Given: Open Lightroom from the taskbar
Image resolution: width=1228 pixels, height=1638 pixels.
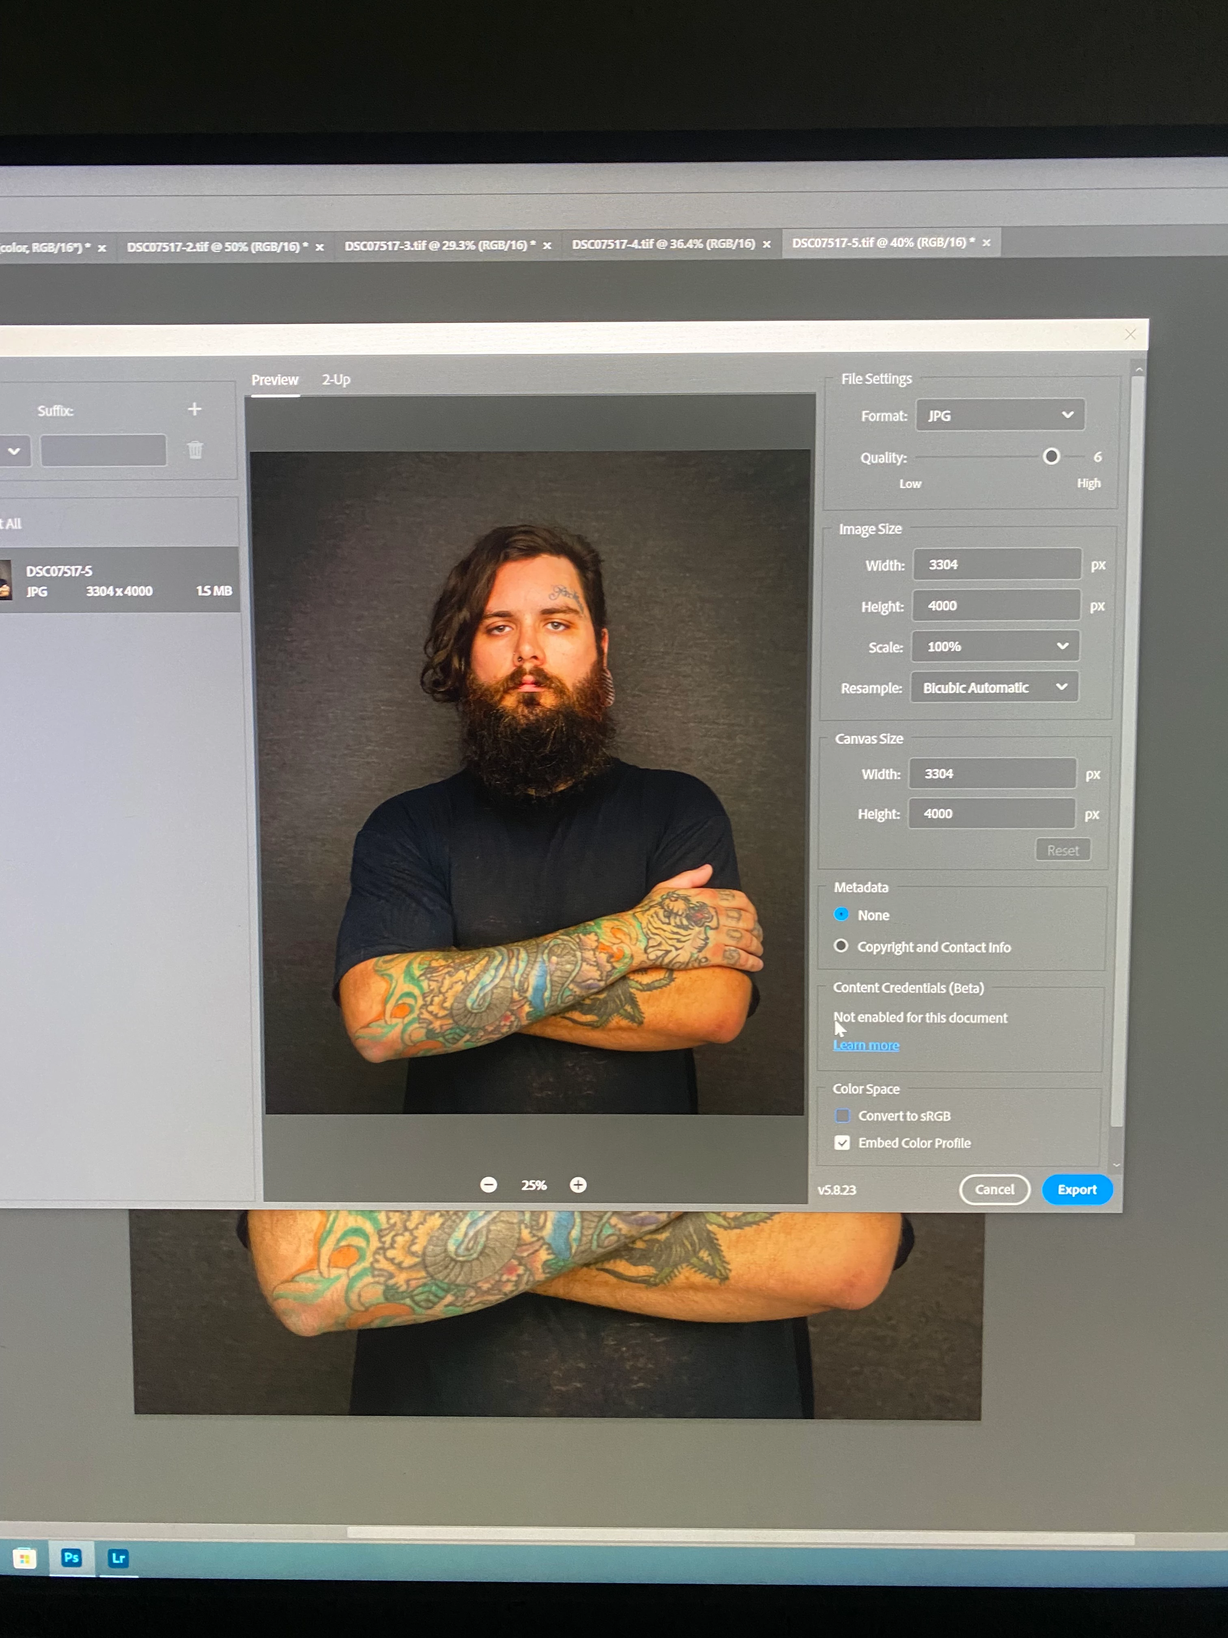Looking at the screenshot, I should 119,1558.
